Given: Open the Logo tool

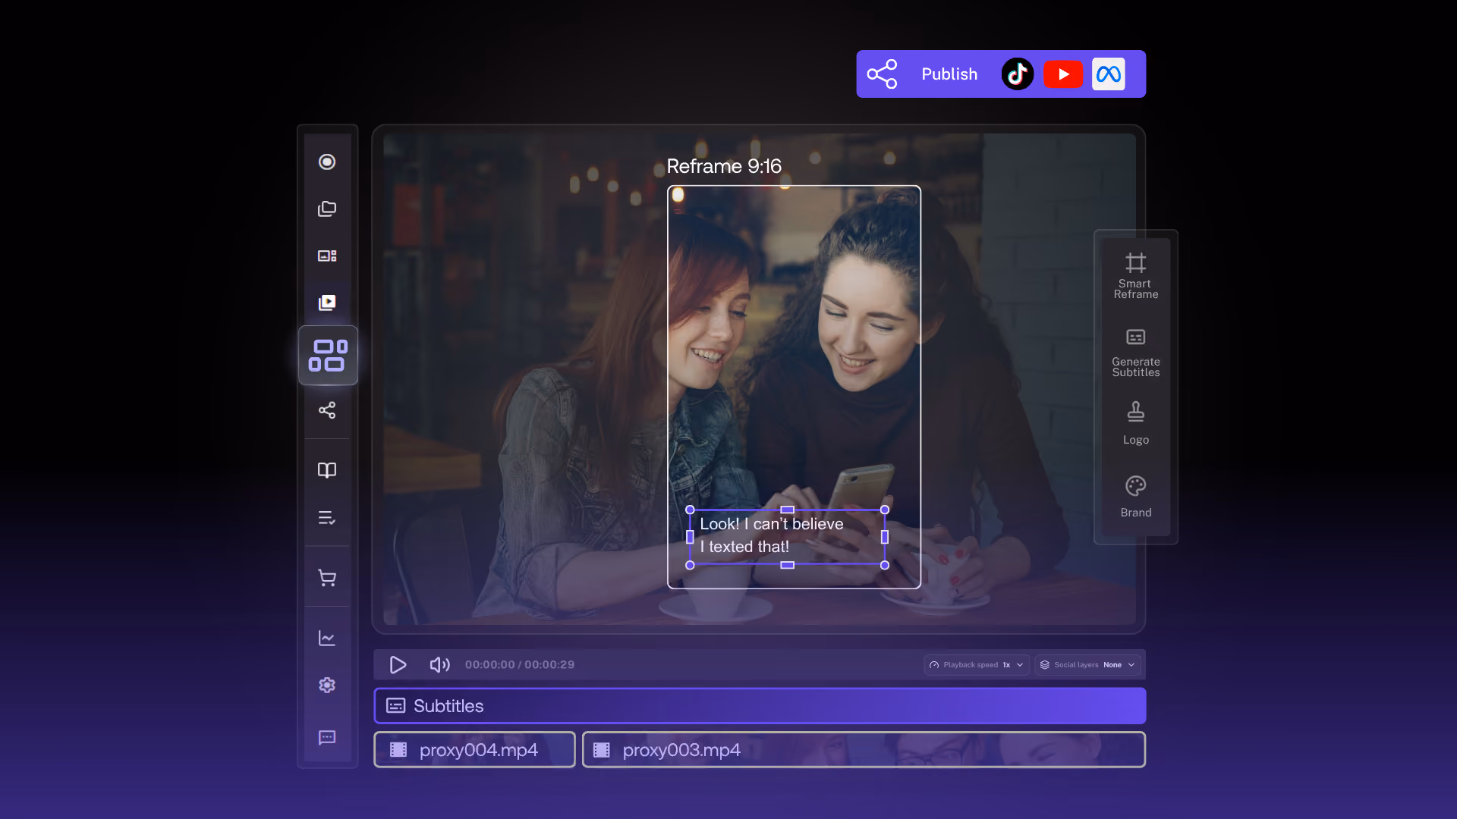Looking at the screenshot, I should 1136,423.
